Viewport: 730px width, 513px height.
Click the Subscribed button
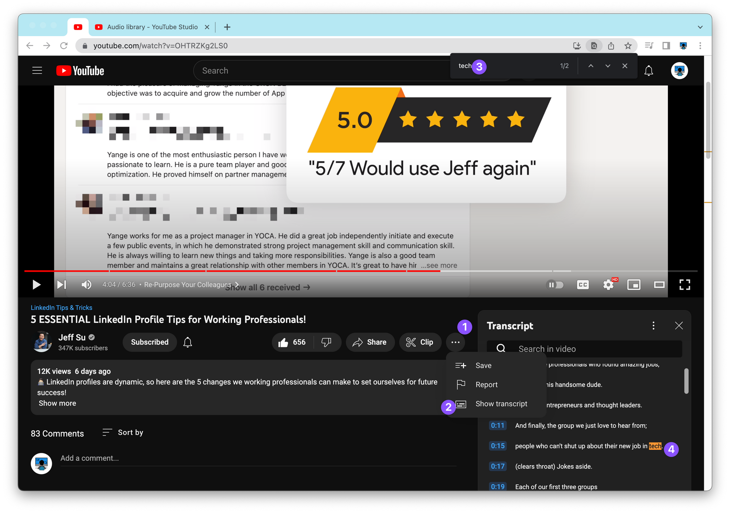pyautogui.click(x=150, y=342)
